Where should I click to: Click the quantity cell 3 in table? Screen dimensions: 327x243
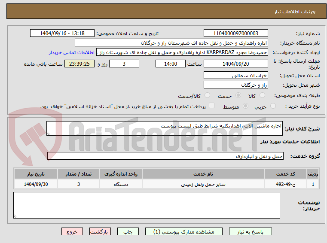pos(78,184)
